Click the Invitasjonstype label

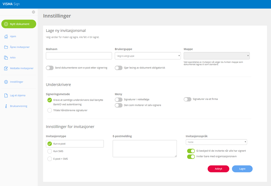point(56,136)
